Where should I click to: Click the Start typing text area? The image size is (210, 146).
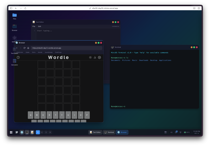pos(78,31)
